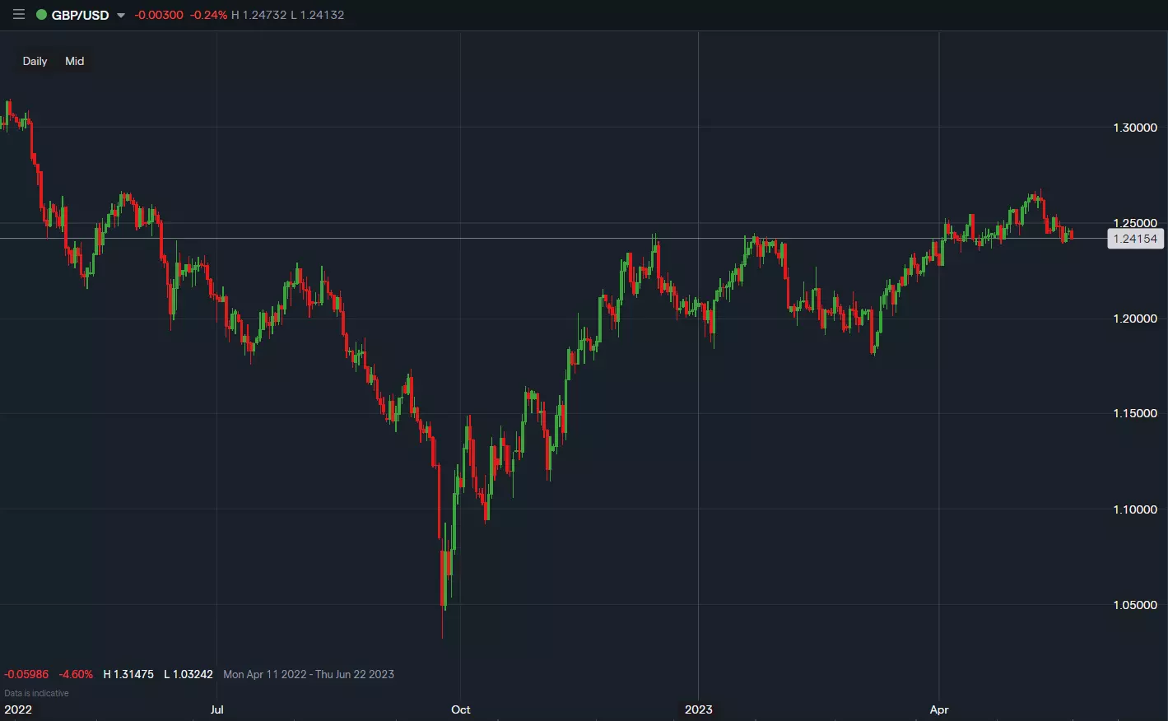Click the H 1.24732 header high value
The image size is (1168, 721).
[x=259, y=15]
